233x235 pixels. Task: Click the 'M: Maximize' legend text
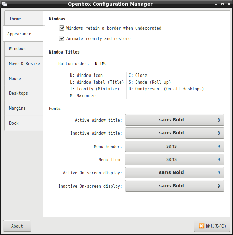pyautogui.click(x=82, y=95)
